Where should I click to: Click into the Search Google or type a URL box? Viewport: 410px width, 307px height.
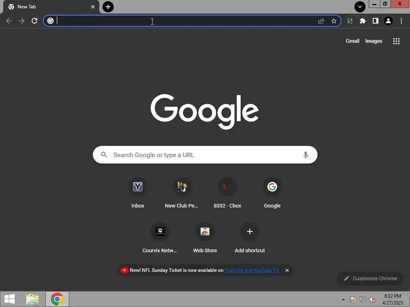point(205,155)
